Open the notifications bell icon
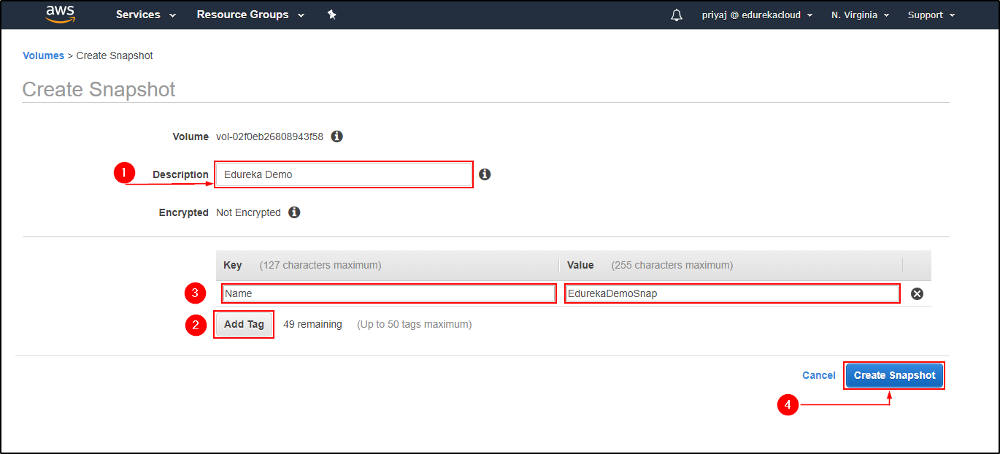The image size is (1000, 454). click(x=677, y=15)
